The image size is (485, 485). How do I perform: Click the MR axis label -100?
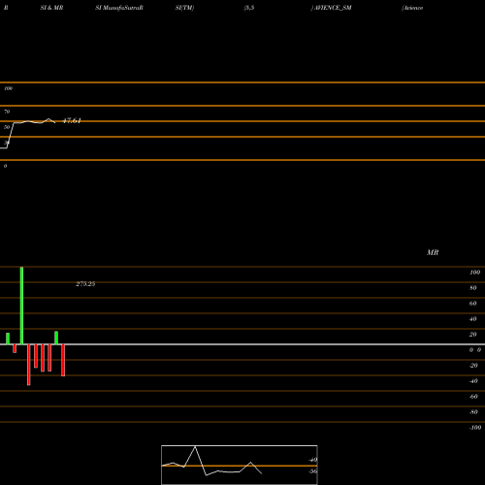pos(475,428)
